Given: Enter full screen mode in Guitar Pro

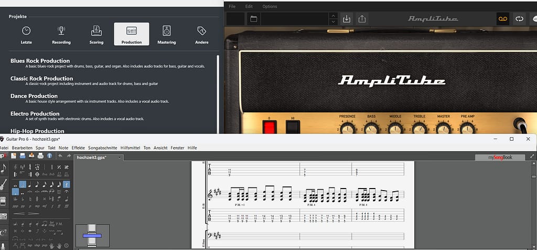Looking at the screenshot, I should click(x=532, y=156).
